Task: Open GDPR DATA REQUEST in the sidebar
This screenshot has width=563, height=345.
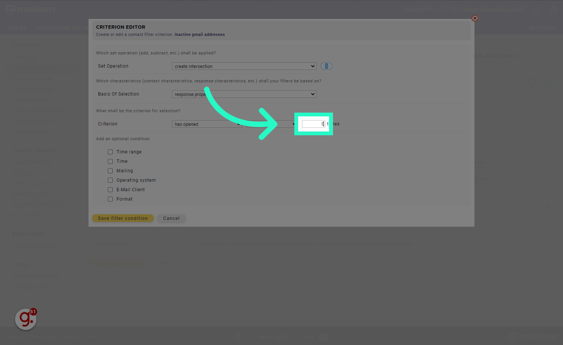Action: (x=36, y=277)
